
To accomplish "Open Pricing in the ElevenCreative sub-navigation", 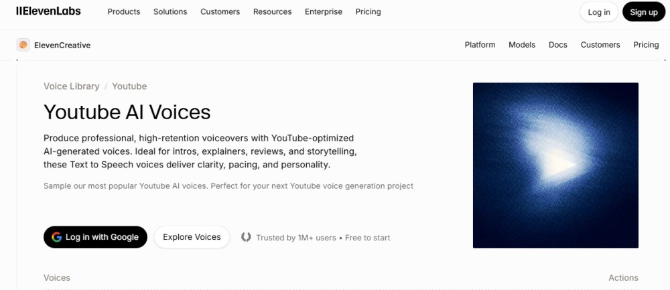I will (x=646, y=45).
